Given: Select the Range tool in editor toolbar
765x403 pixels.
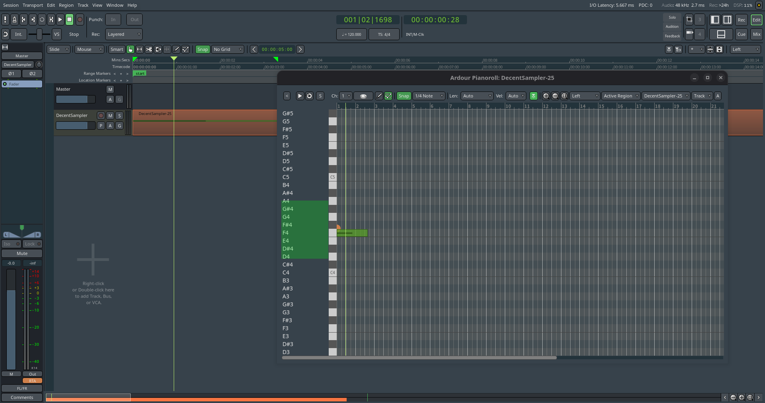Looking at the screenshot, I should click(x=139, y=49).
